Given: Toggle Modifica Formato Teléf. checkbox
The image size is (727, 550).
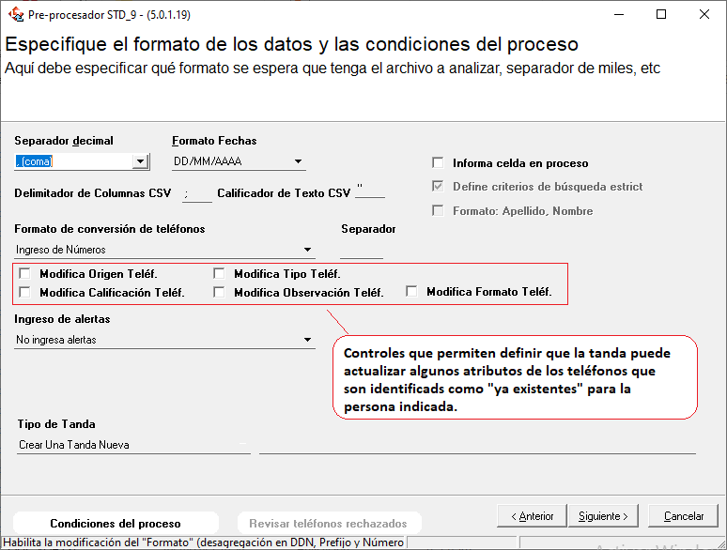Looking at the screenshot, I should click(x=411, y=292).
